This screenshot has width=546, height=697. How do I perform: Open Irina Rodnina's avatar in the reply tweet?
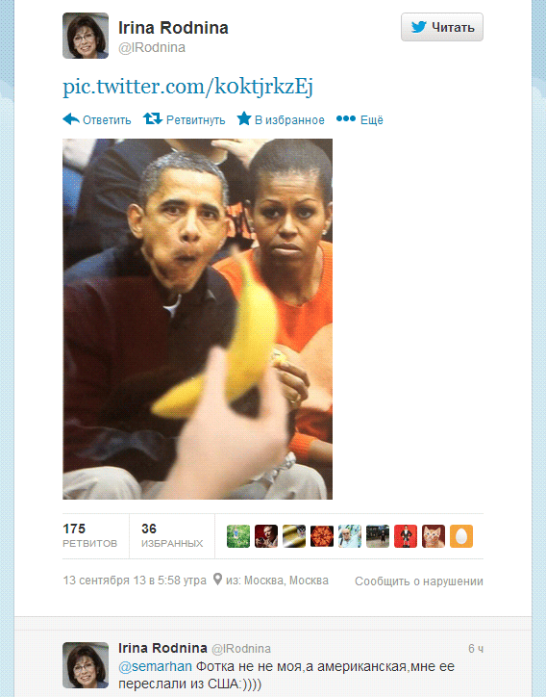point(86,664)
